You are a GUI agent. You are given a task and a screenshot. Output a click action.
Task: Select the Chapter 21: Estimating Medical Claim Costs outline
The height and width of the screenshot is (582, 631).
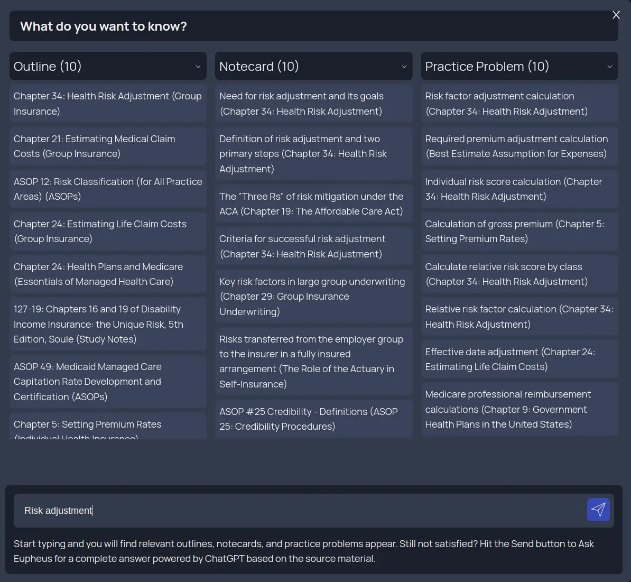click(108, 146)
